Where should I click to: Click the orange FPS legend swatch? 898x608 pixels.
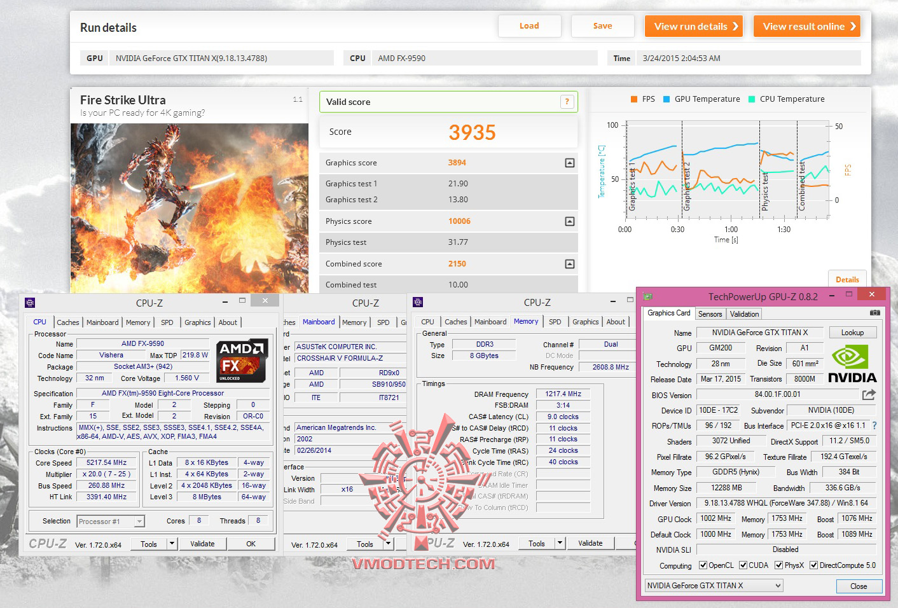(634, 99)
